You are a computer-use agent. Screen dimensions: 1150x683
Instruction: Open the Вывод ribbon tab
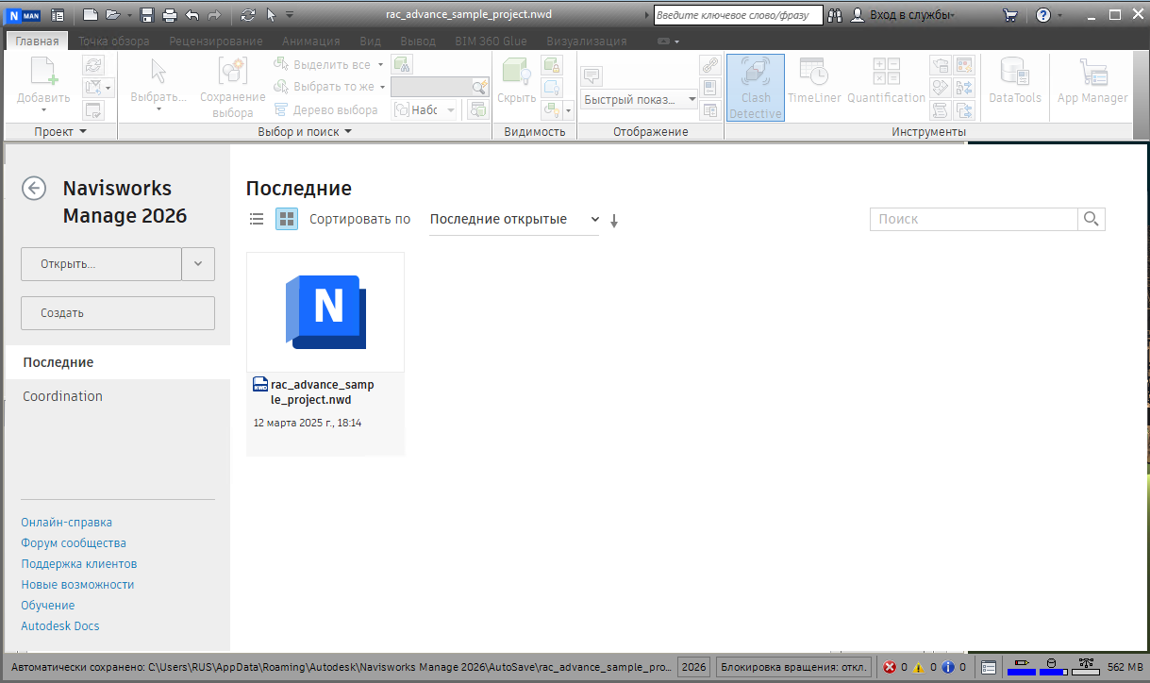point(418,42)
